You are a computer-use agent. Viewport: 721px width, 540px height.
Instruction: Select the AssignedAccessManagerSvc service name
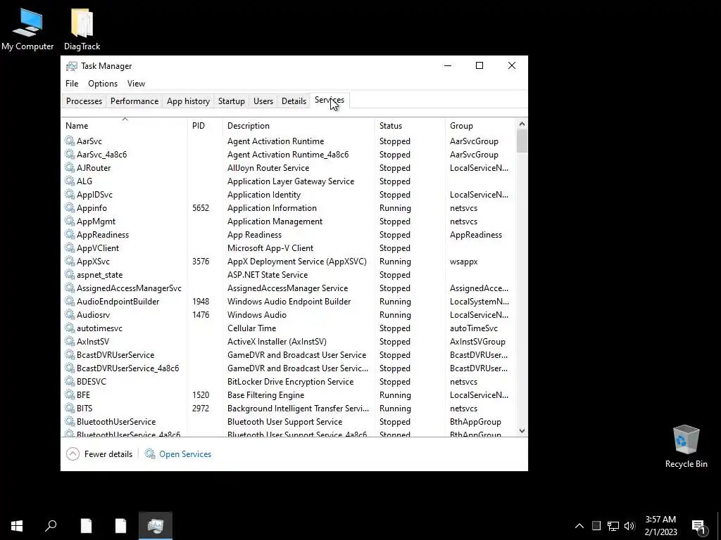coord(130,288)
